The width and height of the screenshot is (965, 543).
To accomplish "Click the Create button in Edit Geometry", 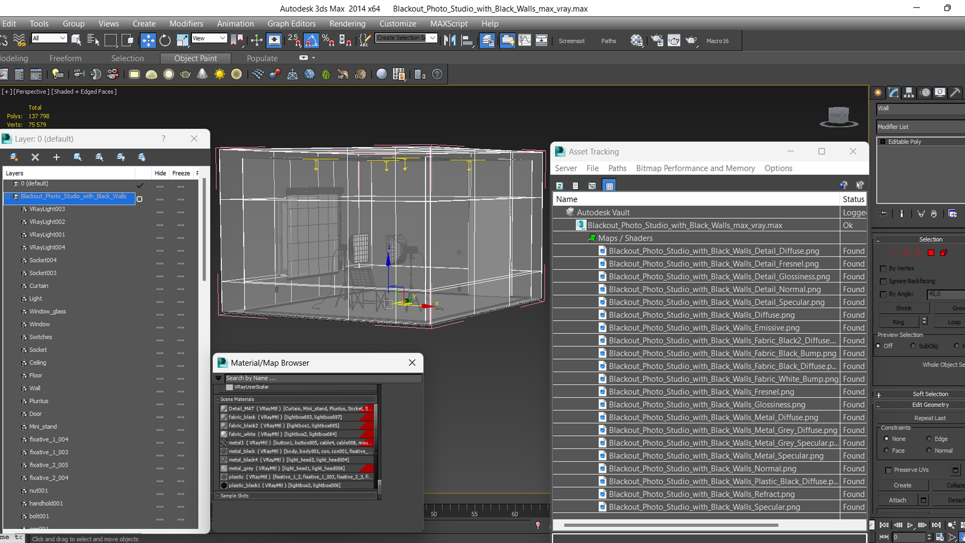I will click(x=903, y=486).
